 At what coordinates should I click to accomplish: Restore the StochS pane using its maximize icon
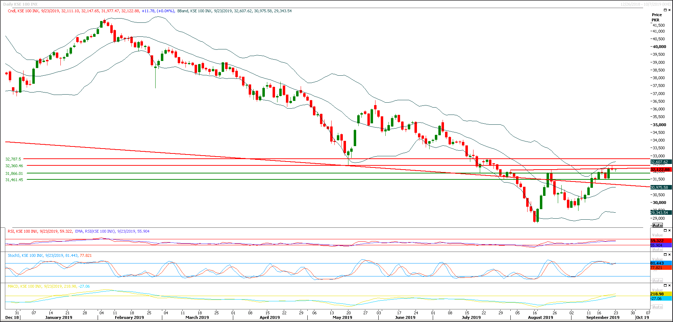pos(665,255)
